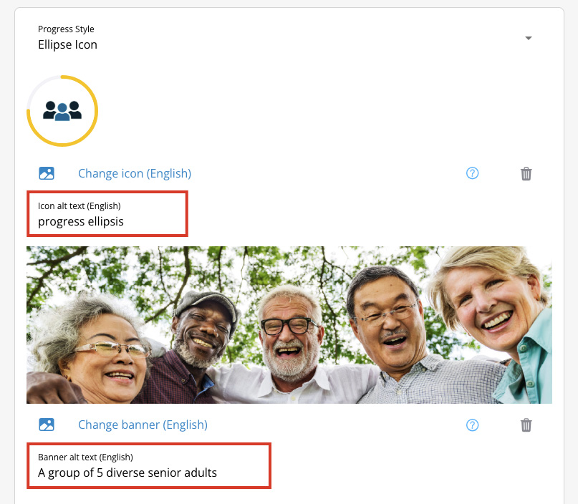The height and width of the screenshot is (504, 578).
Task: Click the Icon alt text (English) label
Action: (x=79, y=206)
